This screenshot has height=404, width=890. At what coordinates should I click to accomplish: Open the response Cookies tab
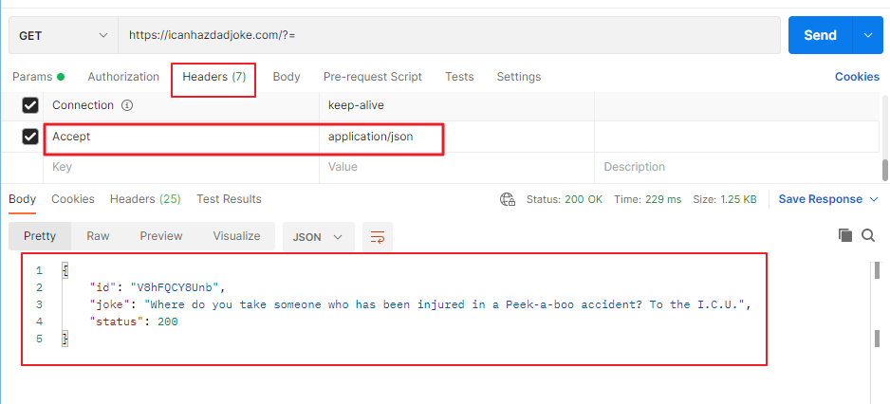click(73, 199)
